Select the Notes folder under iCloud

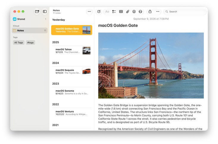(x=29, y=30)
